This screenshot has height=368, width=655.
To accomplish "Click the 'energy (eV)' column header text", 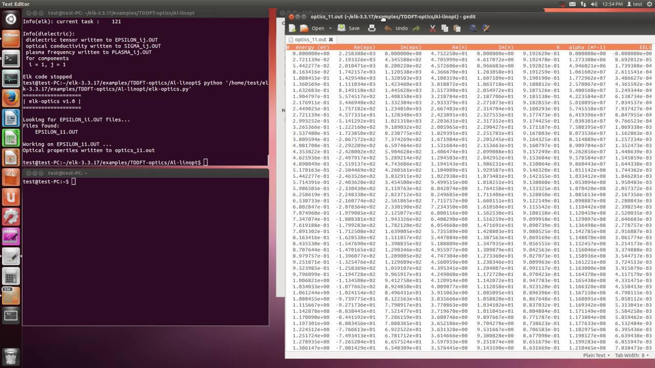I will pos(312,47).
